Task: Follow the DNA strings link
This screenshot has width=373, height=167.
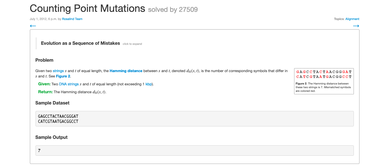Action: point(68,84)
